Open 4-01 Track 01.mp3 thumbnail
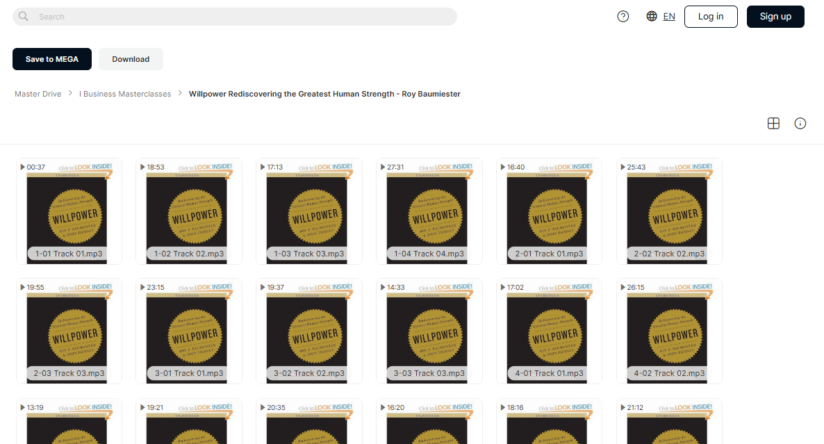 [x=549, y=331]
